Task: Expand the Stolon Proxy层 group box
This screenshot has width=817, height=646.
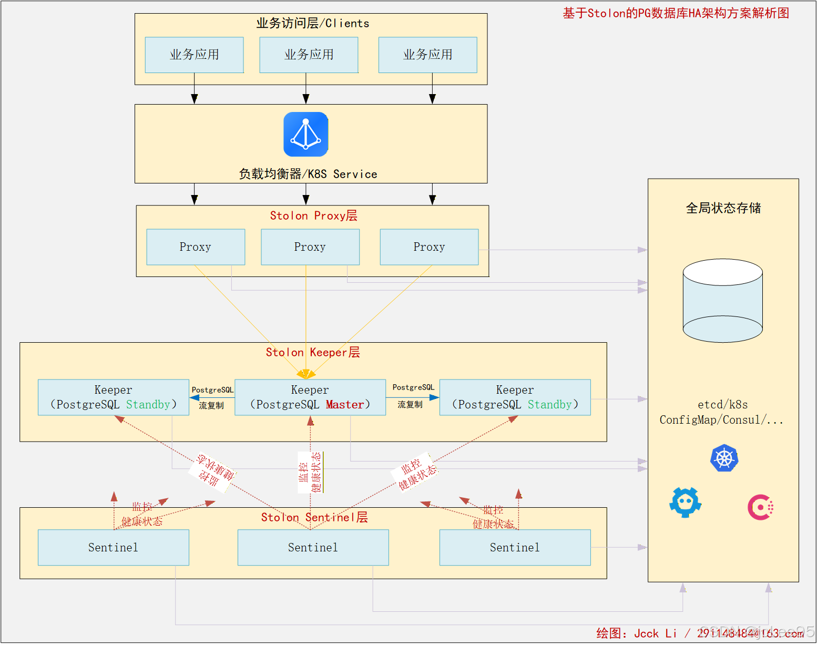Action: (313, 215)
